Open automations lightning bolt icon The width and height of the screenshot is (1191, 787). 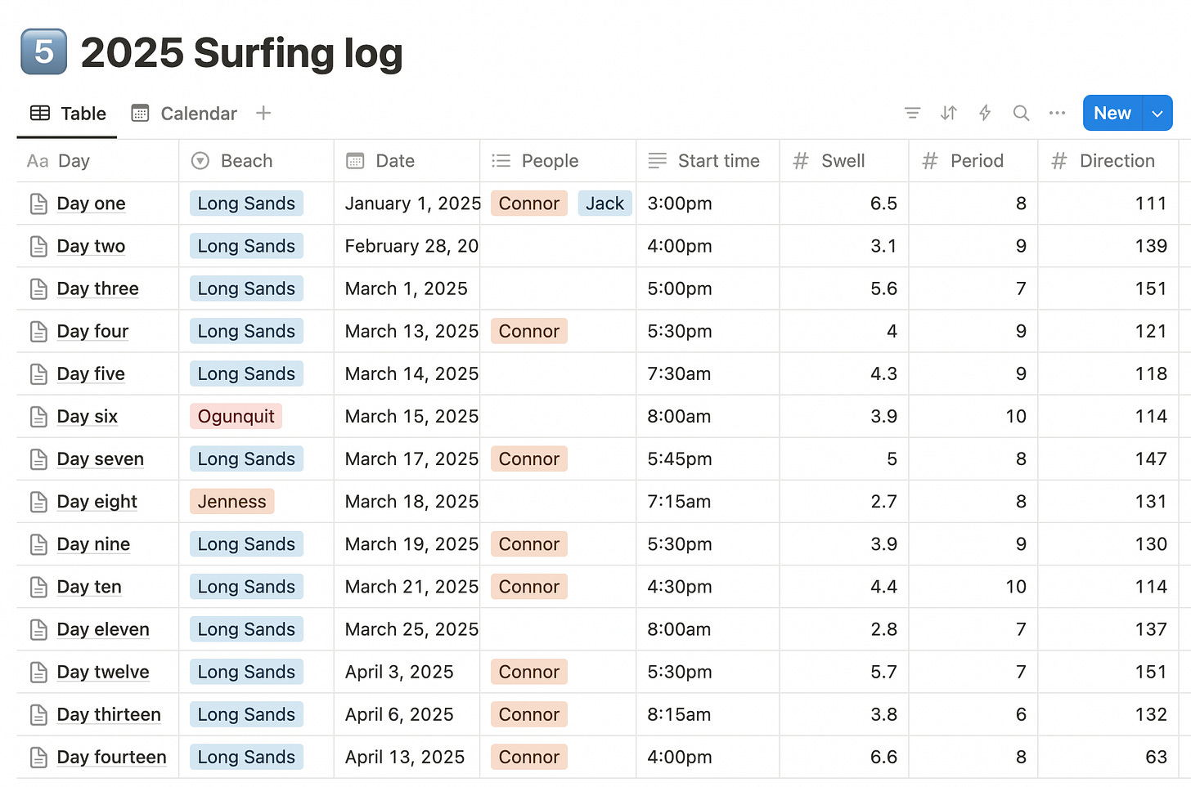pyautogui.click(x=985, y=113)
